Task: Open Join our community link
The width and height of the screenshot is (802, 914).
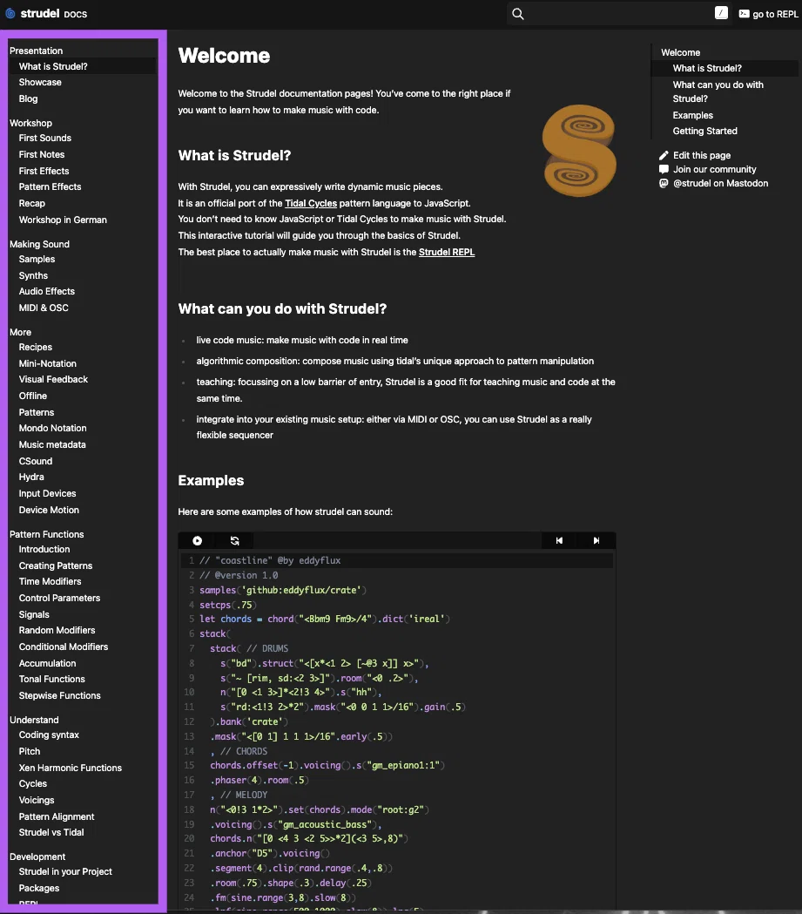Action: [714, 169]
